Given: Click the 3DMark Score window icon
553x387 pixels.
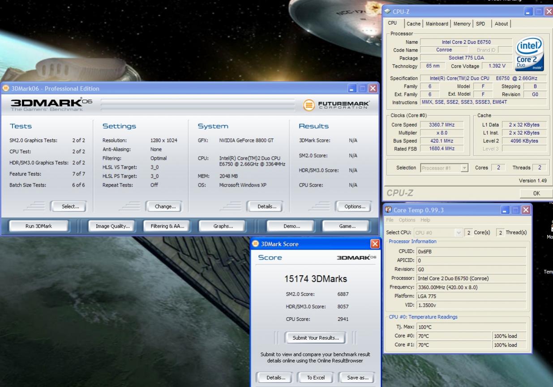Looking at the screenshot, I should coord(256,244).
